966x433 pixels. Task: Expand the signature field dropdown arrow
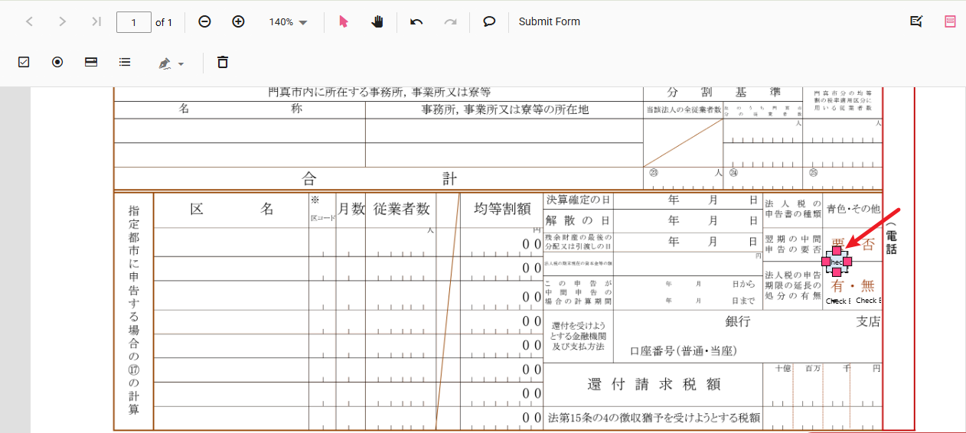(181, 64)
